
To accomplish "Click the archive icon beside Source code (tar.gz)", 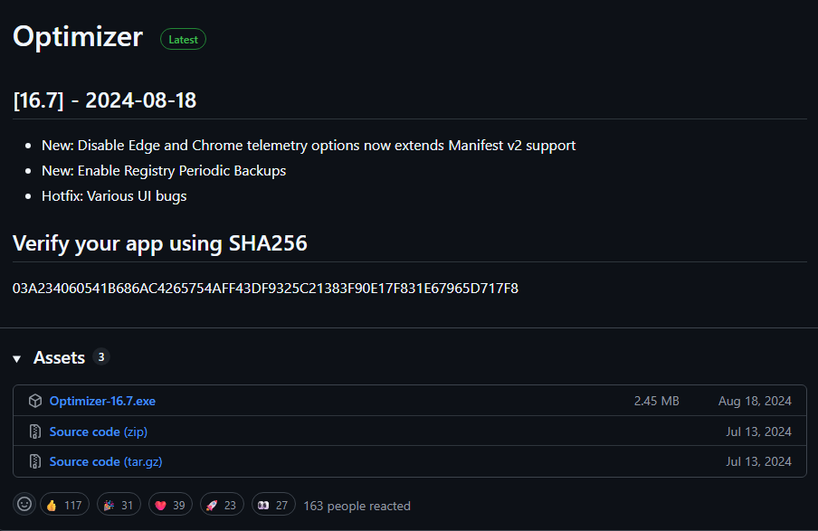I will pyautogui.click(x=35, y=461).
